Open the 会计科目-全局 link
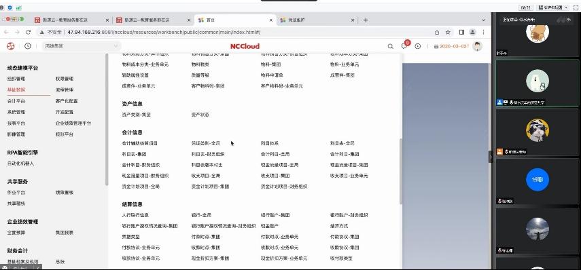The width and height of the screenshot is (581, 270). (x=275, y=154)
